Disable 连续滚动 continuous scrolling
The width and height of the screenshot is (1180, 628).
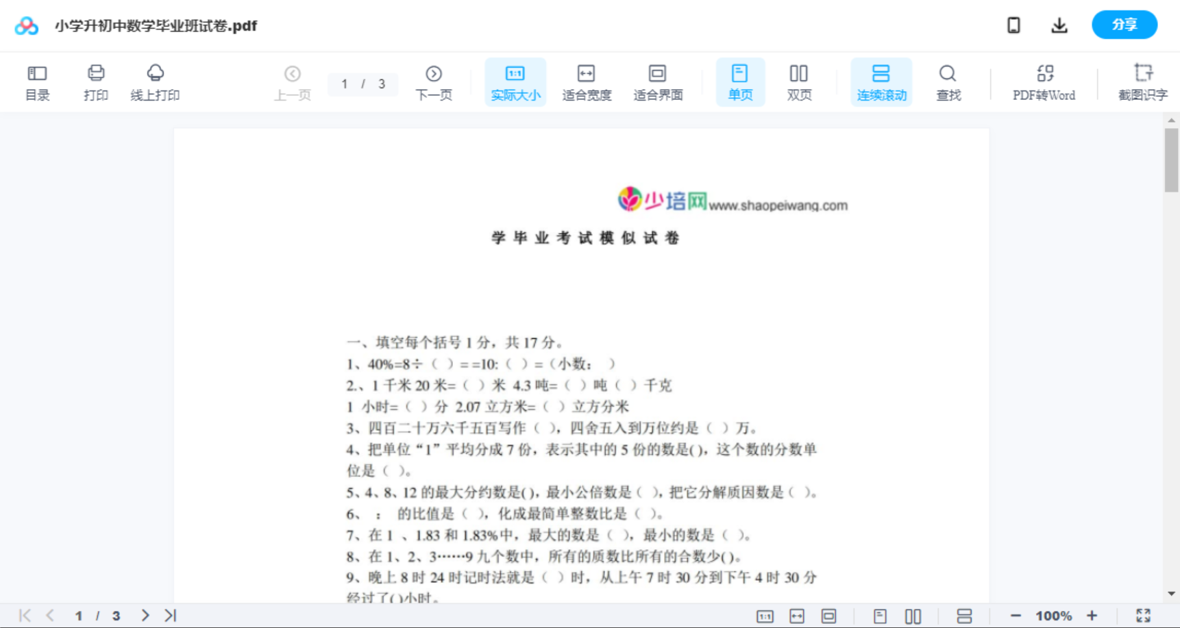881,81
